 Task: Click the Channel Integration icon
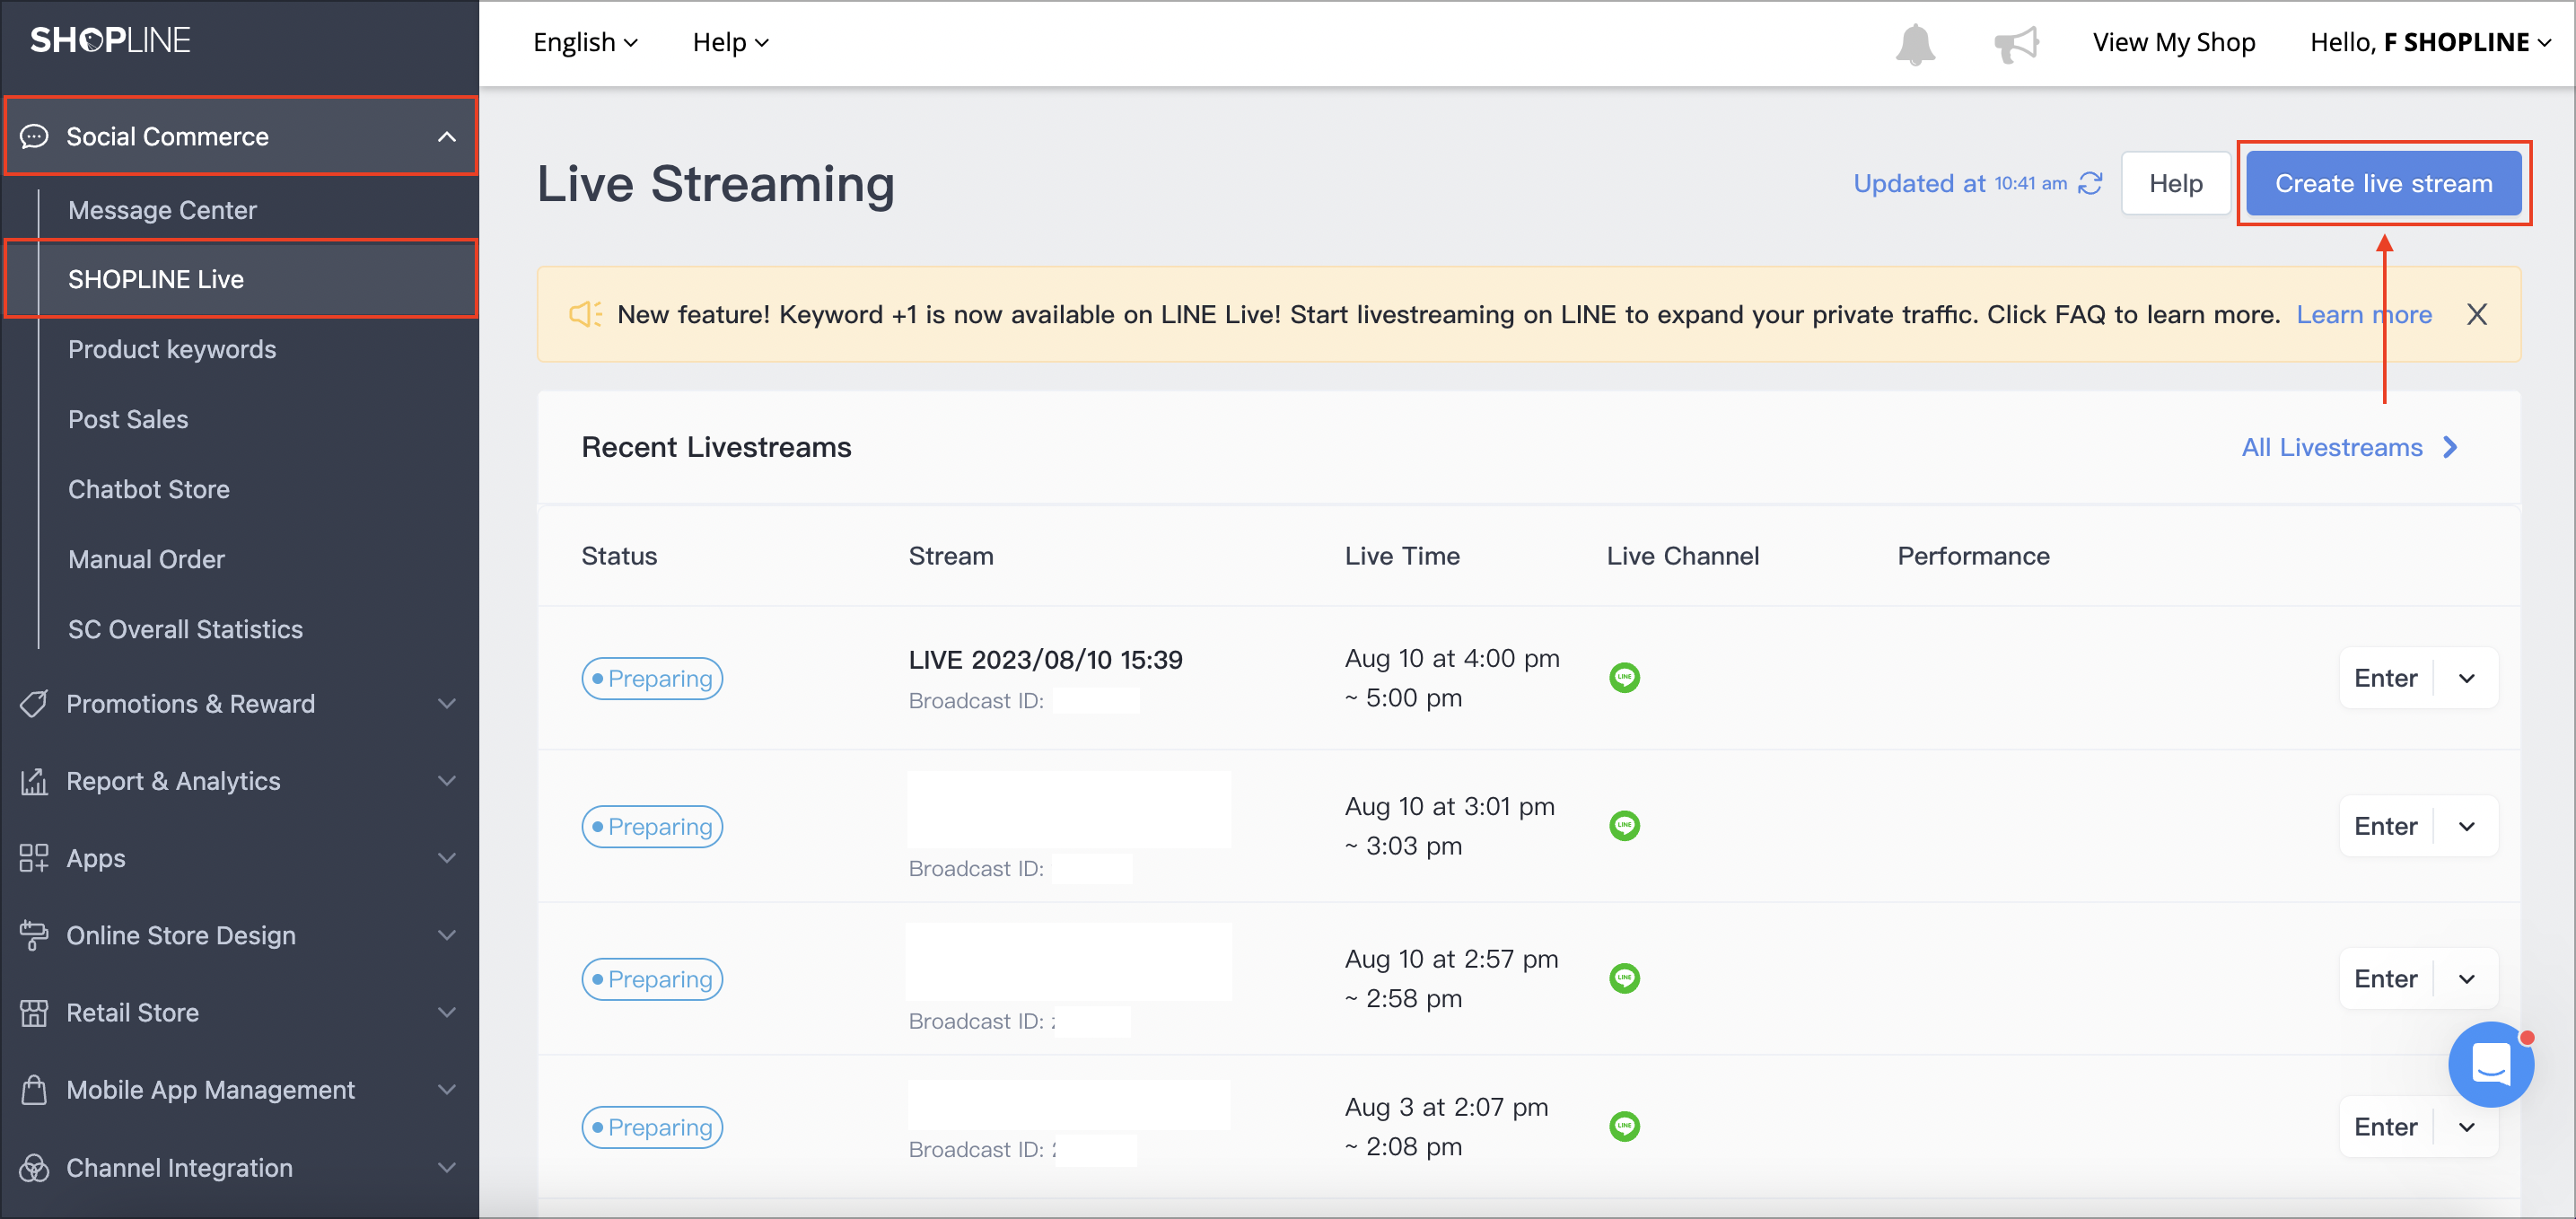point(34,1167)
